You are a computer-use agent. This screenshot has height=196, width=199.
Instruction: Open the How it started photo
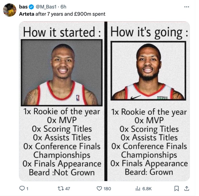click(62, 73)
